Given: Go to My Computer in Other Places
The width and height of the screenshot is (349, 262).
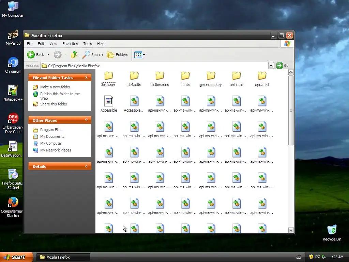Looking at the screenshot, I should click(47, 144).
